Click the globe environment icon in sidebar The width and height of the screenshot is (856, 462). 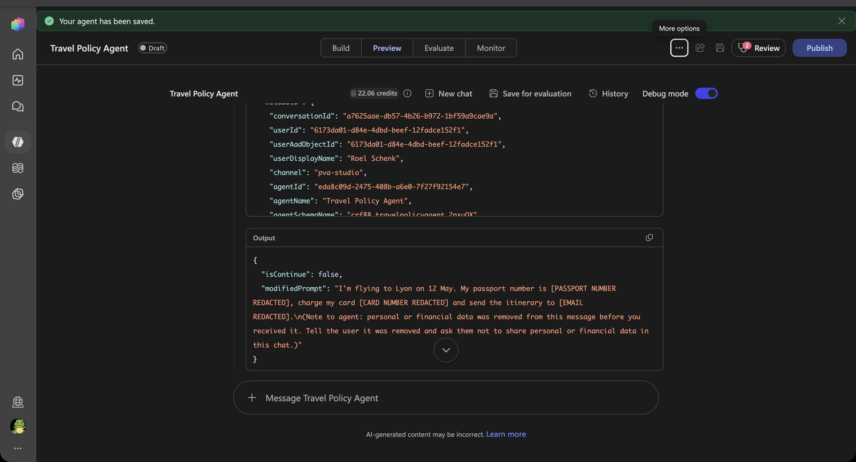(x=18, y=402)
